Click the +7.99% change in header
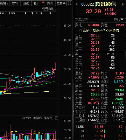This screenshot has width=126, height=140. (110, 14)
